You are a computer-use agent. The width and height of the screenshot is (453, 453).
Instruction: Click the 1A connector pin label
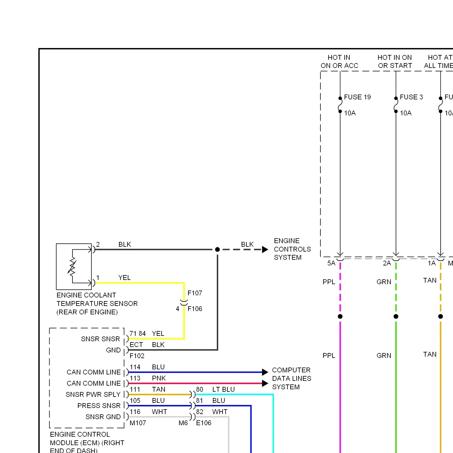coord(432,263)
